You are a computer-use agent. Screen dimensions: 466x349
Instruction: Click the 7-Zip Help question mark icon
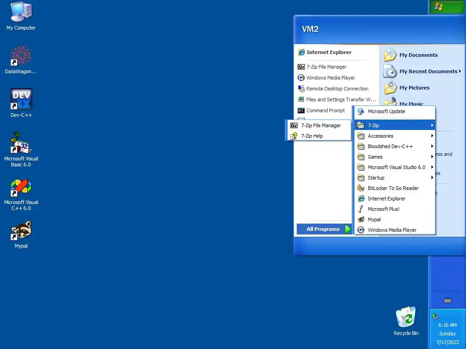click(x=294, y=136)
